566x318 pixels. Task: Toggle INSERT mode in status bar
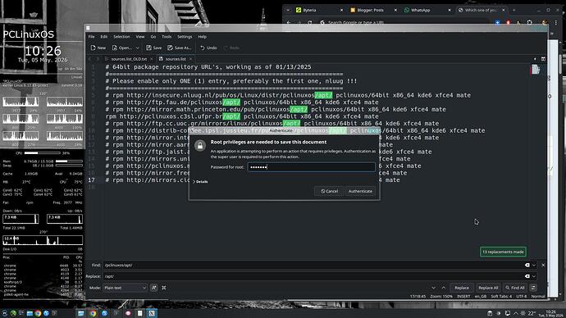(x=463, y=297)
